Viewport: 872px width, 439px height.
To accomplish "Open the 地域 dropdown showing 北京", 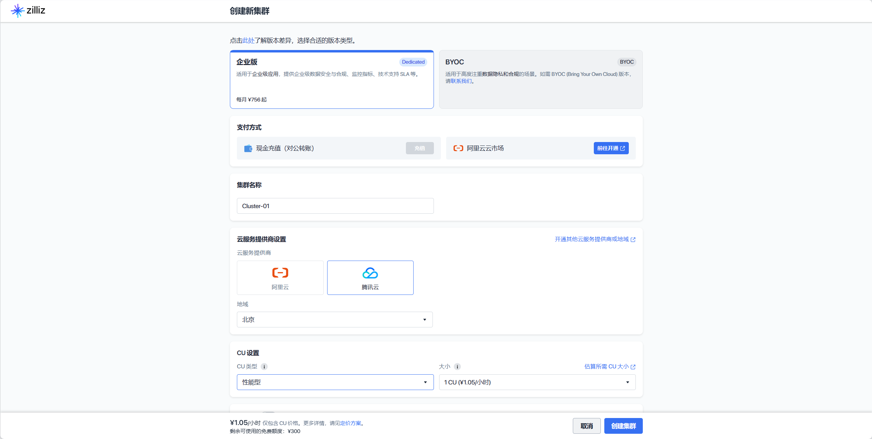I will click(335, 320).
